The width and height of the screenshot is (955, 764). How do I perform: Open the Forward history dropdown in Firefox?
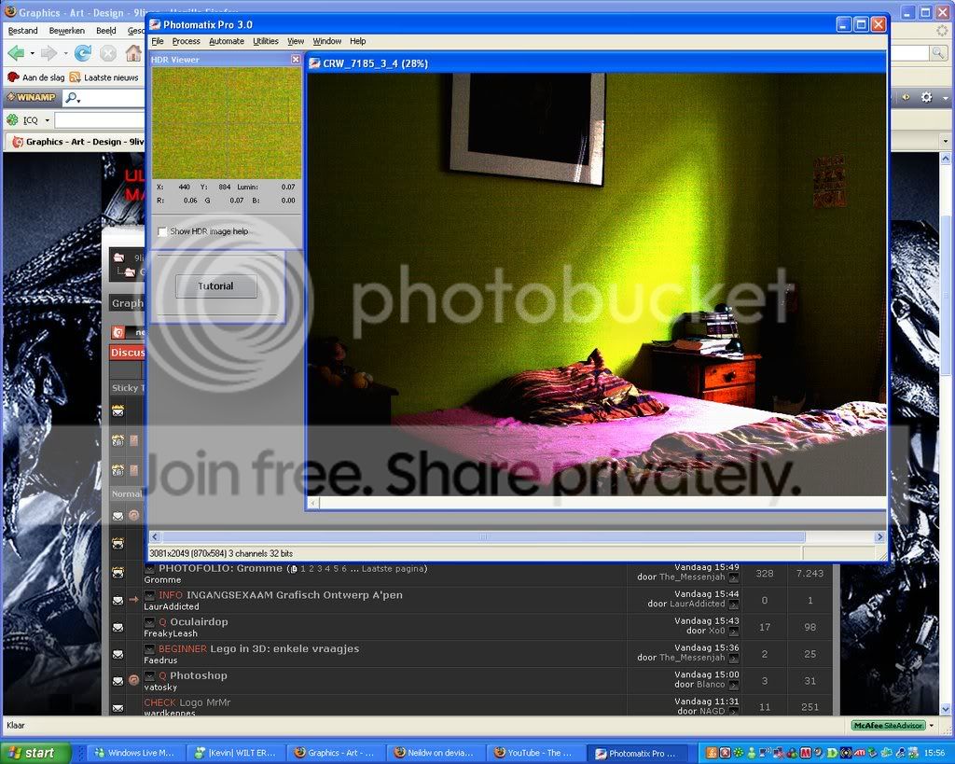point(65,53)
